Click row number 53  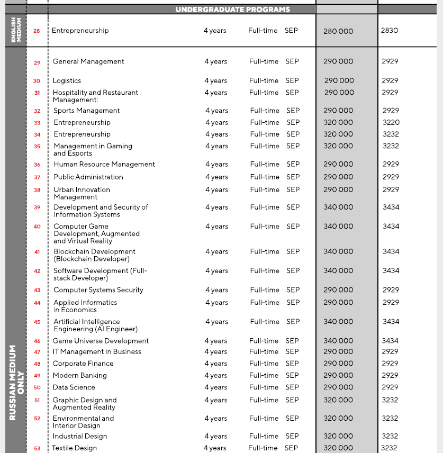pos(37,449)
